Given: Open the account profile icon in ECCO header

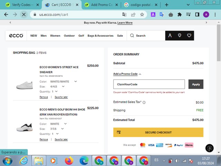Looking at the screenshot, I should coord(170,36).
